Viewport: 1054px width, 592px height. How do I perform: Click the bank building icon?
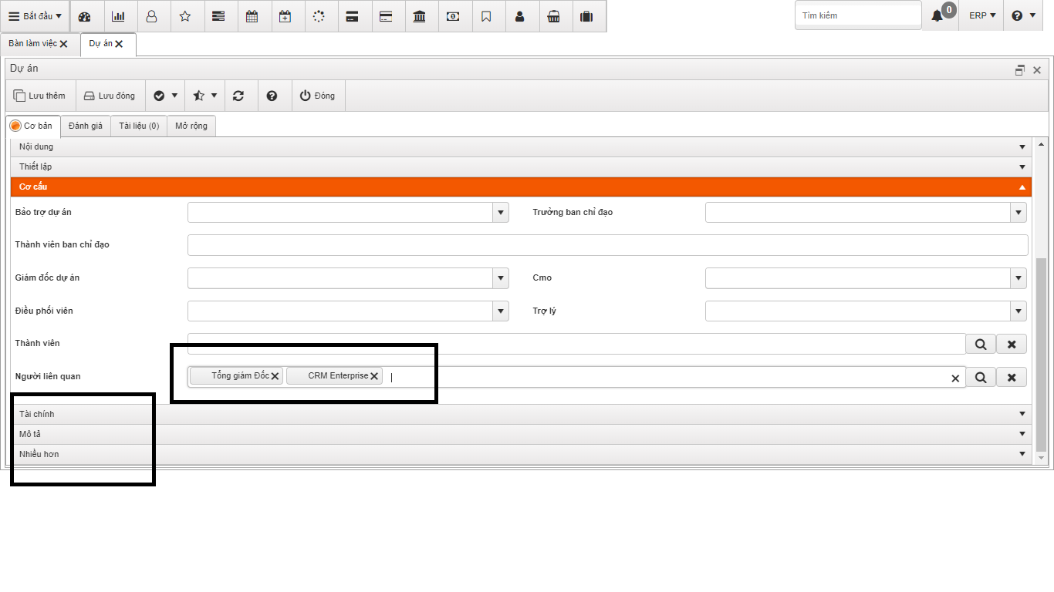point(419,16)
